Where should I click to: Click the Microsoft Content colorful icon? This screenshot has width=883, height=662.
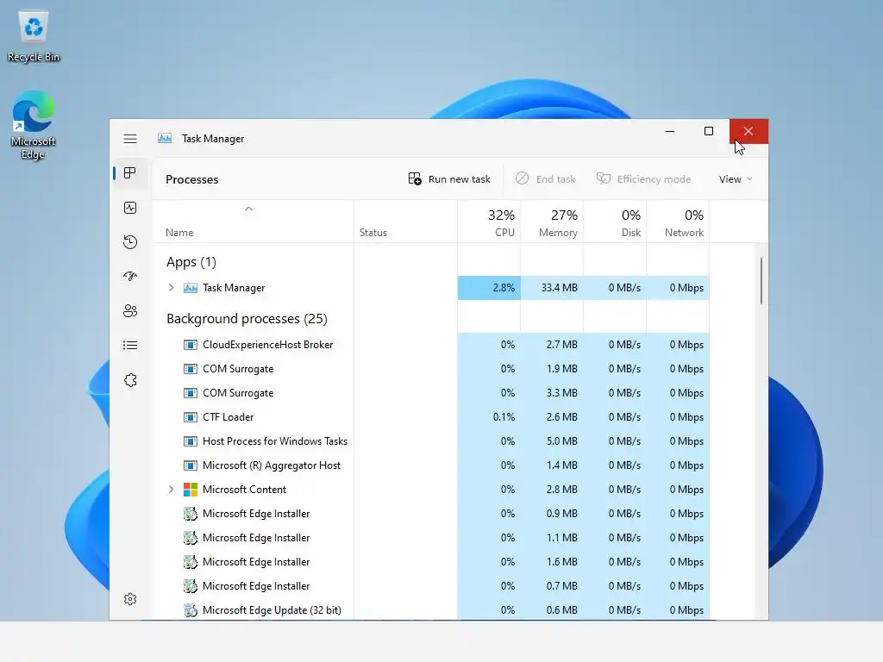tap(191, 490)
